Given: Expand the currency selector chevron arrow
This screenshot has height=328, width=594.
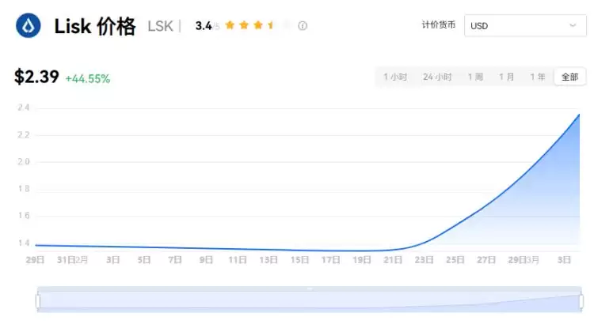Looking at the screenshot, I should pyautogui.click(x=573, y=25).
